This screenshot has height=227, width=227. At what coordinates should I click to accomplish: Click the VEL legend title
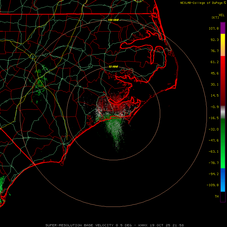pyautogui.click(x=221, y=15)
